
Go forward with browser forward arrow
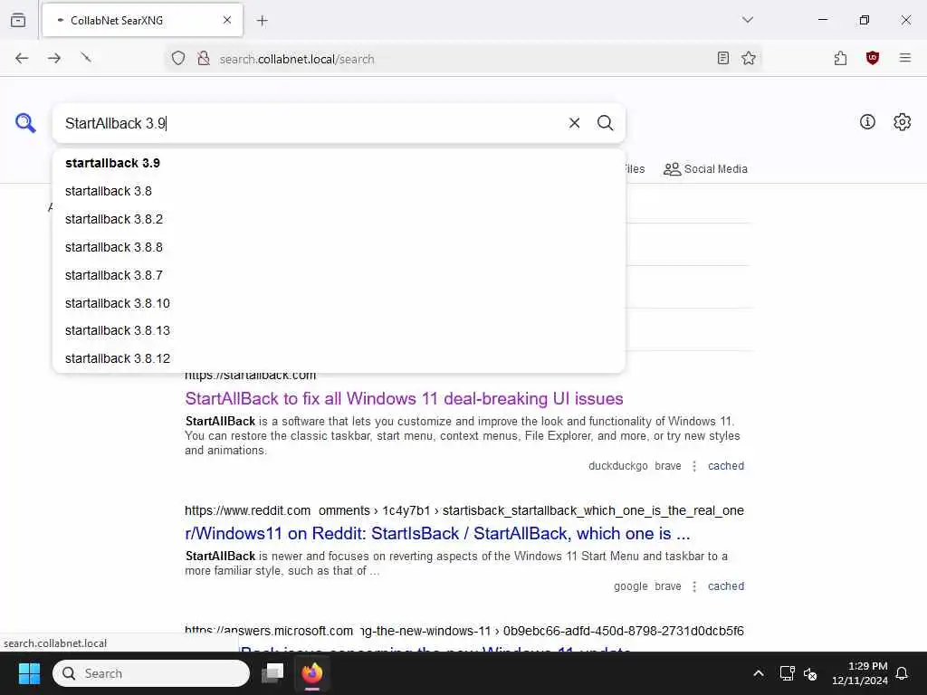54,58
